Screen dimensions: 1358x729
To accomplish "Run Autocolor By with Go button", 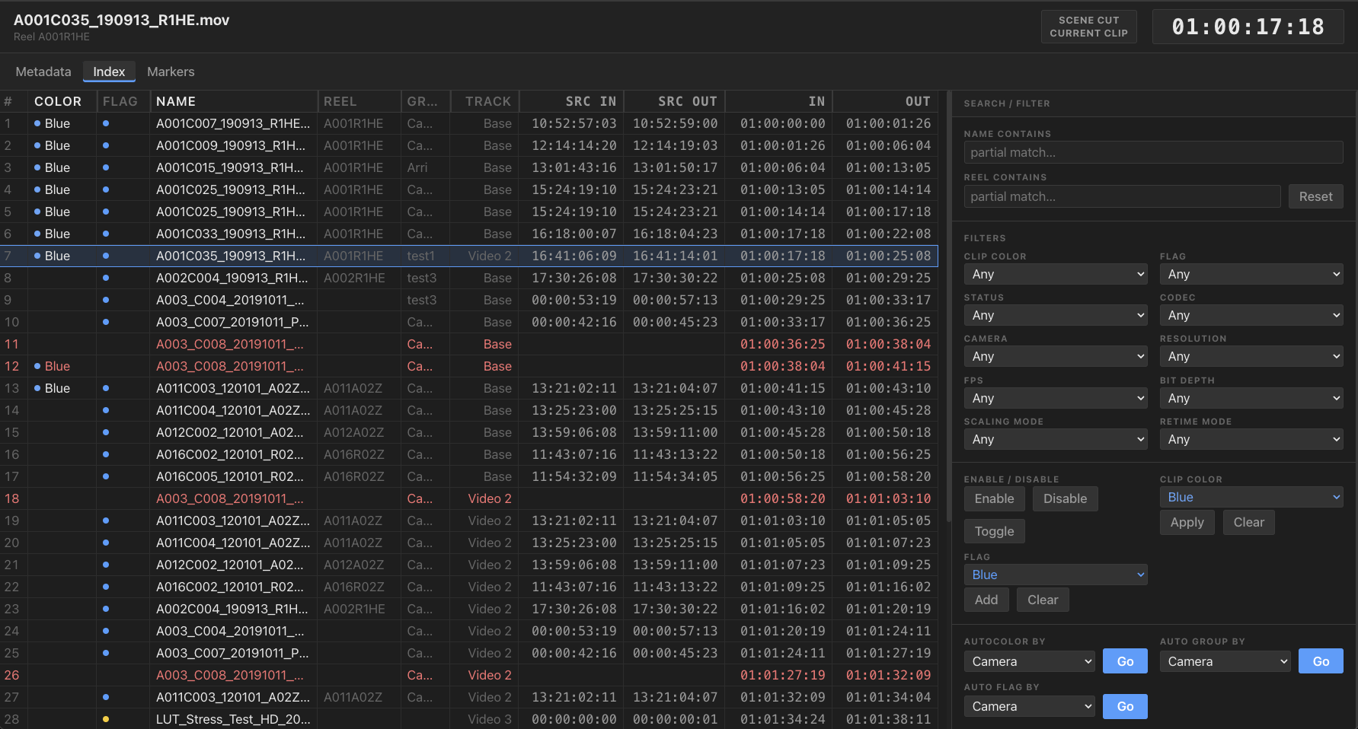I will coord(1125,661).
